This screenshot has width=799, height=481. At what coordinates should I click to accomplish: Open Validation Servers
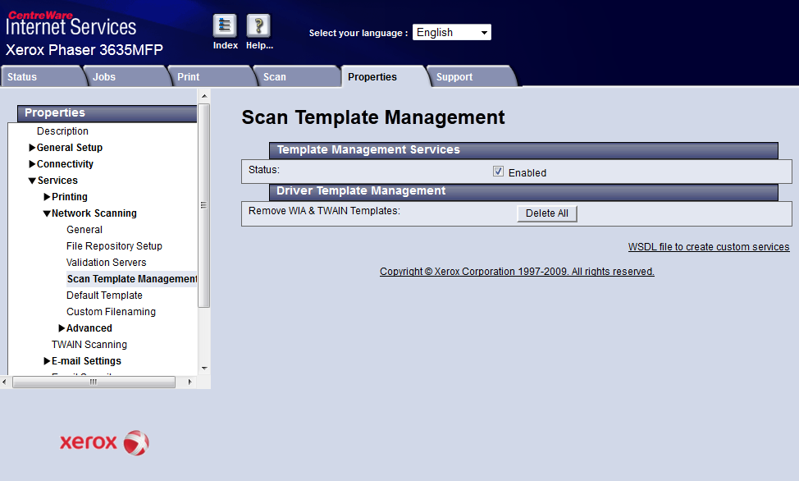click(x=106, y=262)
